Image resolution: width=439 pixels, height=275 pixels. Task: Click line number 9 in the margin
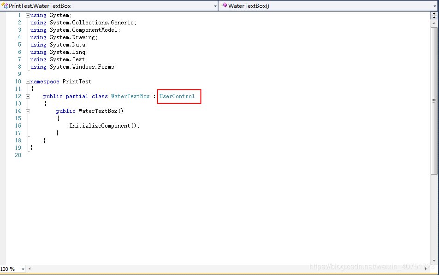[x=19, y=74]
